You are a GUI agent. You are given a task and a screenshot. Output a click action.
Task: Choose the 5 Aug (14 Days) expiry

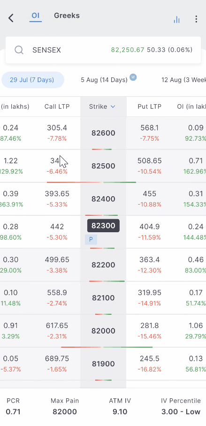click(x=104, y=80)
